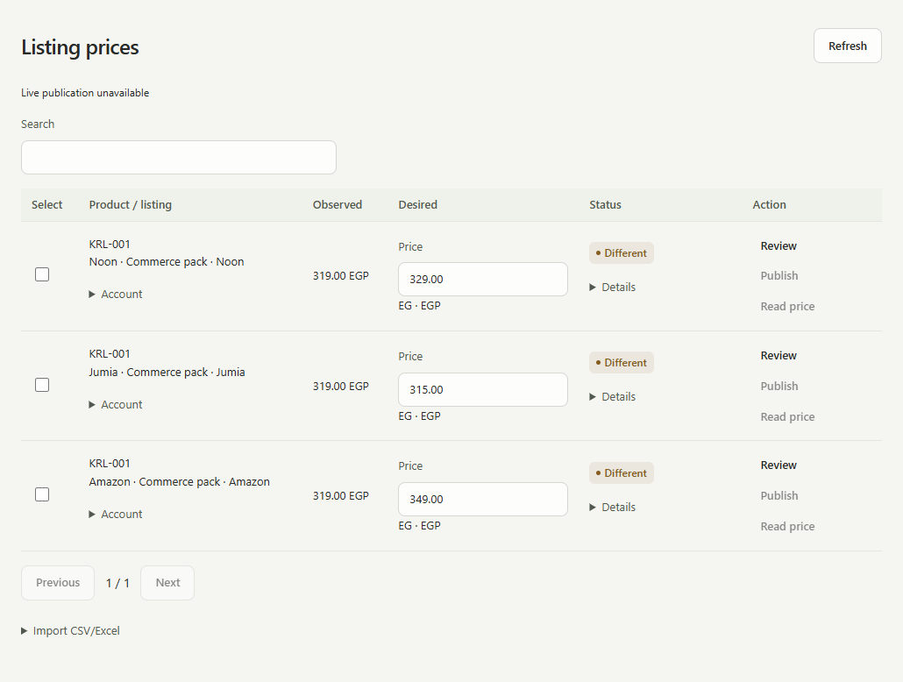Image resolution: width=903 pixels, height=682 pixels.
Task: Expand the Import CSV/Excel section
Action: (x=70, y=631)
